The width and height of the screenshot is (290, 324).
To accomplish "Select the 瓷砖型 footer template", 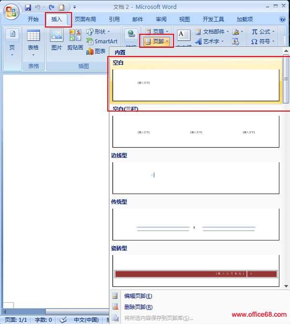I will [196, 266].
